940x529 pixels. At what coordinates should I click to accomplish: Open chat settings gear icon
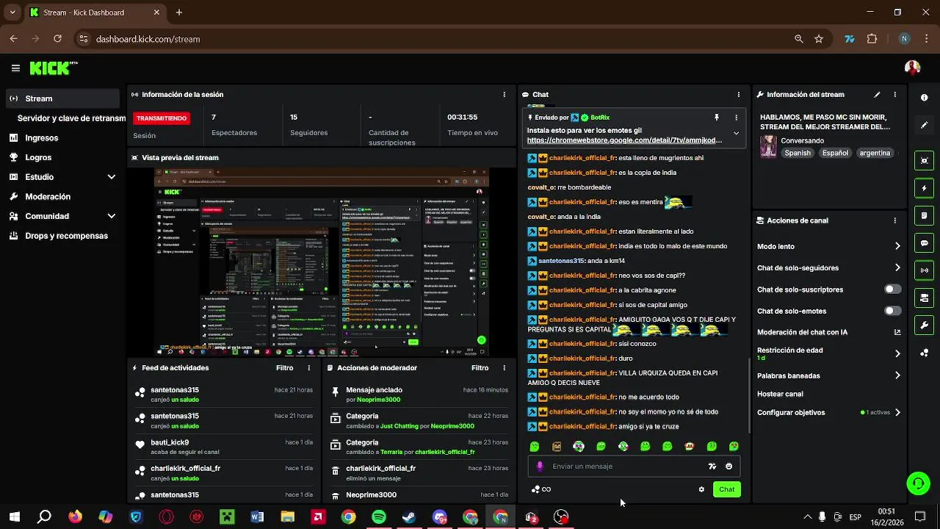701,489
